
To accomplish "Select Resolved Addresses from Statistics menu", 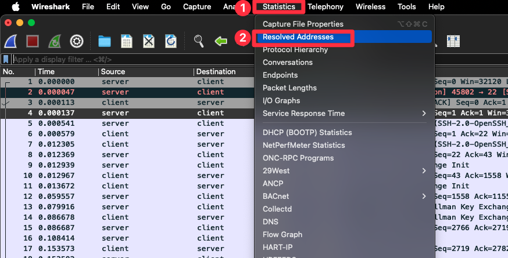I will [345, 37].
